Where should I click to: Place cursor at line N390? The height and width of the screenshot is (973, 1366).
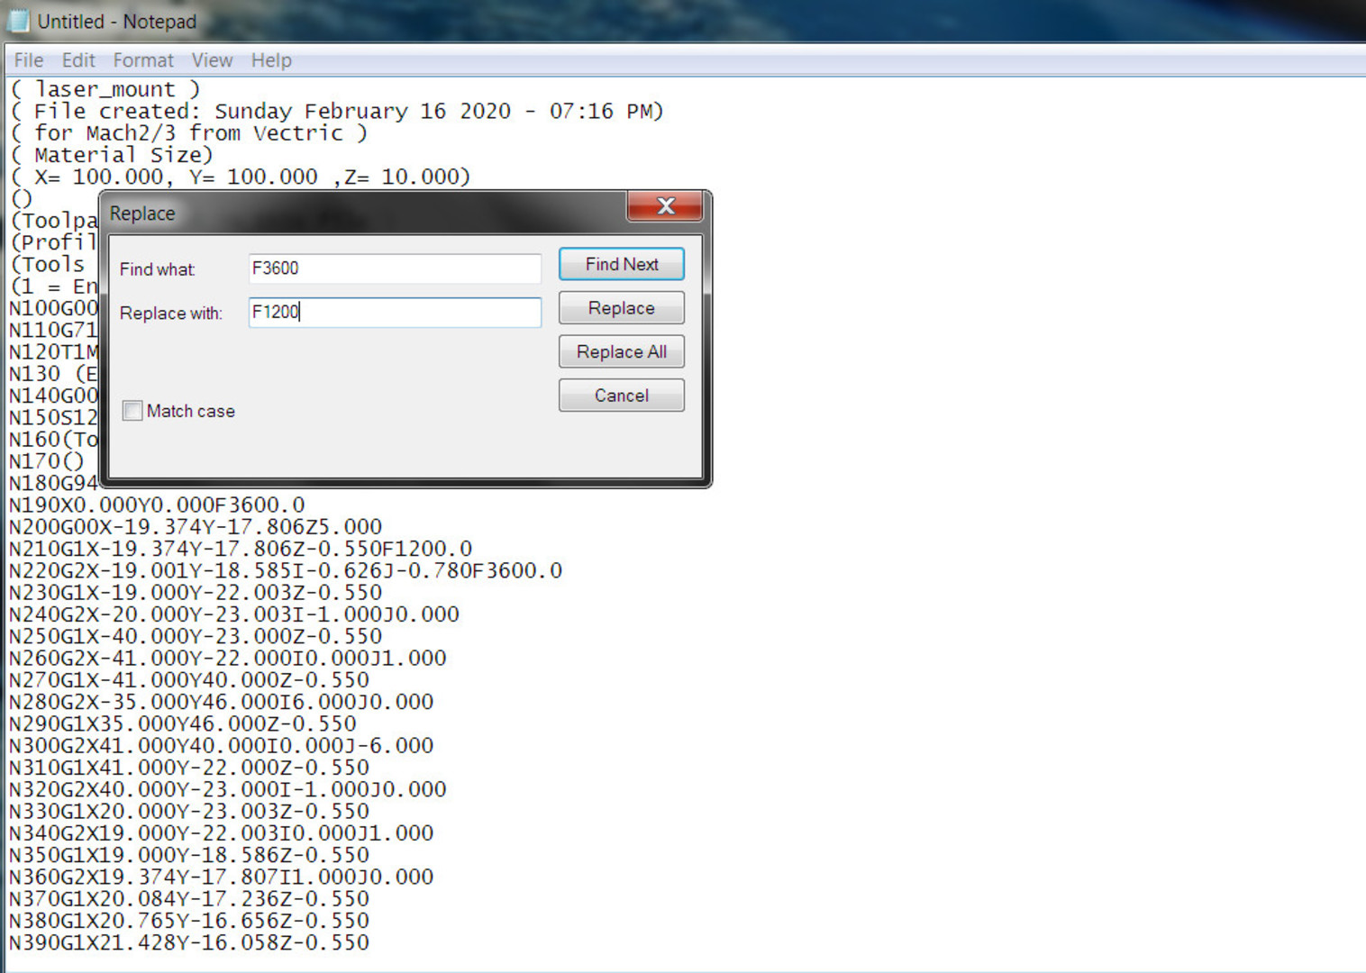[x=188, y=943]
